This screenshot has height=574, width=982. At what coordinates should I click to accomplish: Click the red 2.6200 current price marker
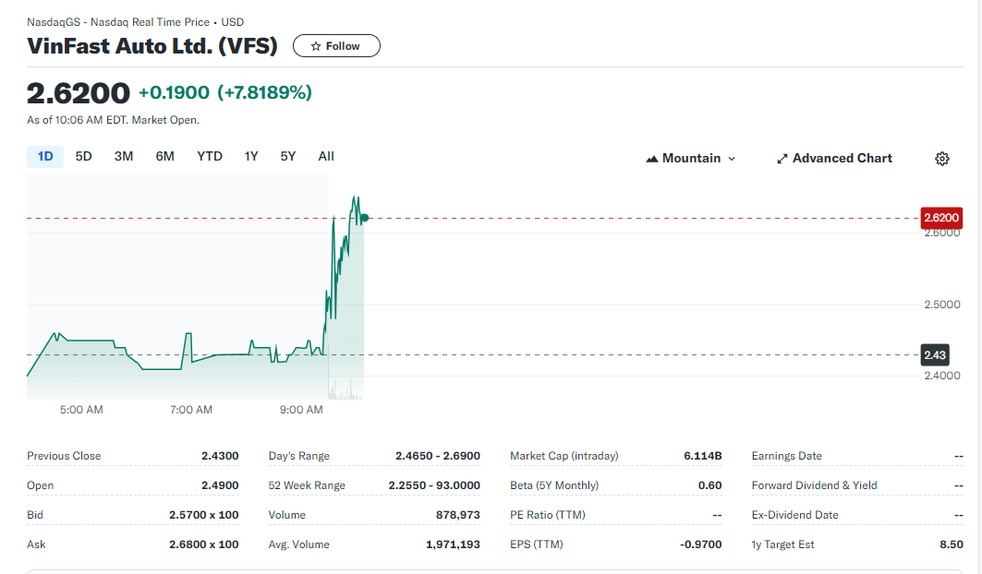click(941, 219)
